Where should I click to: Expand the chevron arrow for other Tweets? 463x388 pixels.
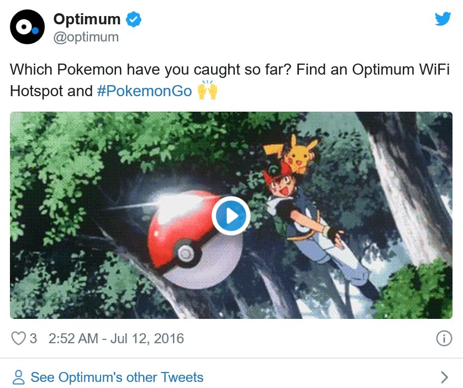click(x=444, y=377)
